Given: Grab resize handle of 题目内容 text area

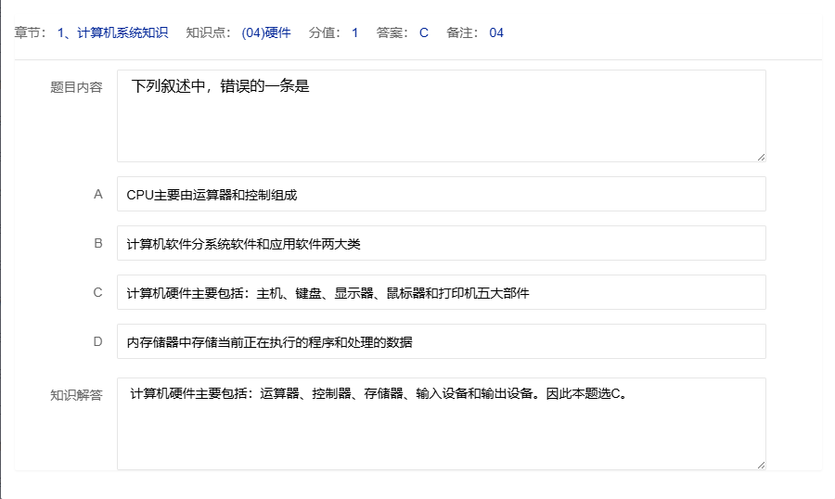Looking at the screenshot, I should coord(761,157).
